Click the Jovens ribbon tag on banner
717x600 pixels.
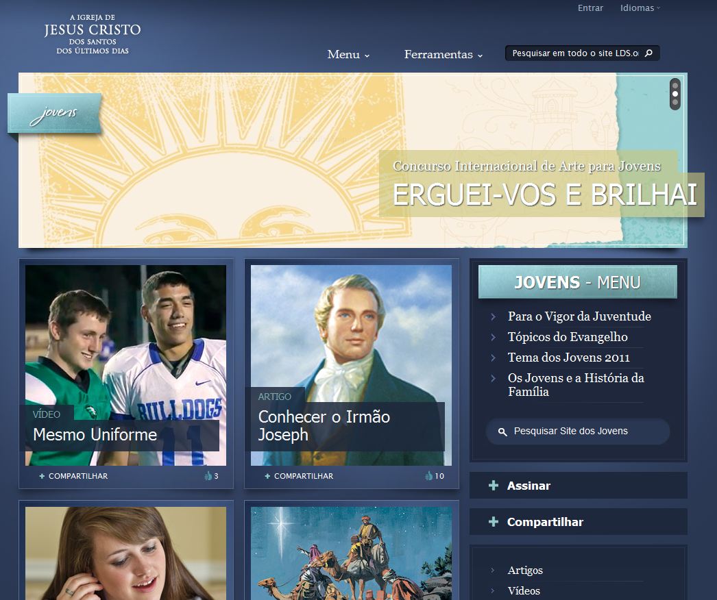pyautogui.click(x=54, y=113)
